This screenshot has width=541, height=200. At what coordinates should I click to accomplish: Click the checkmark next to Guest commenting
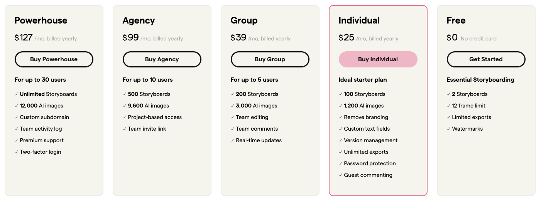(x=340, y=175)
